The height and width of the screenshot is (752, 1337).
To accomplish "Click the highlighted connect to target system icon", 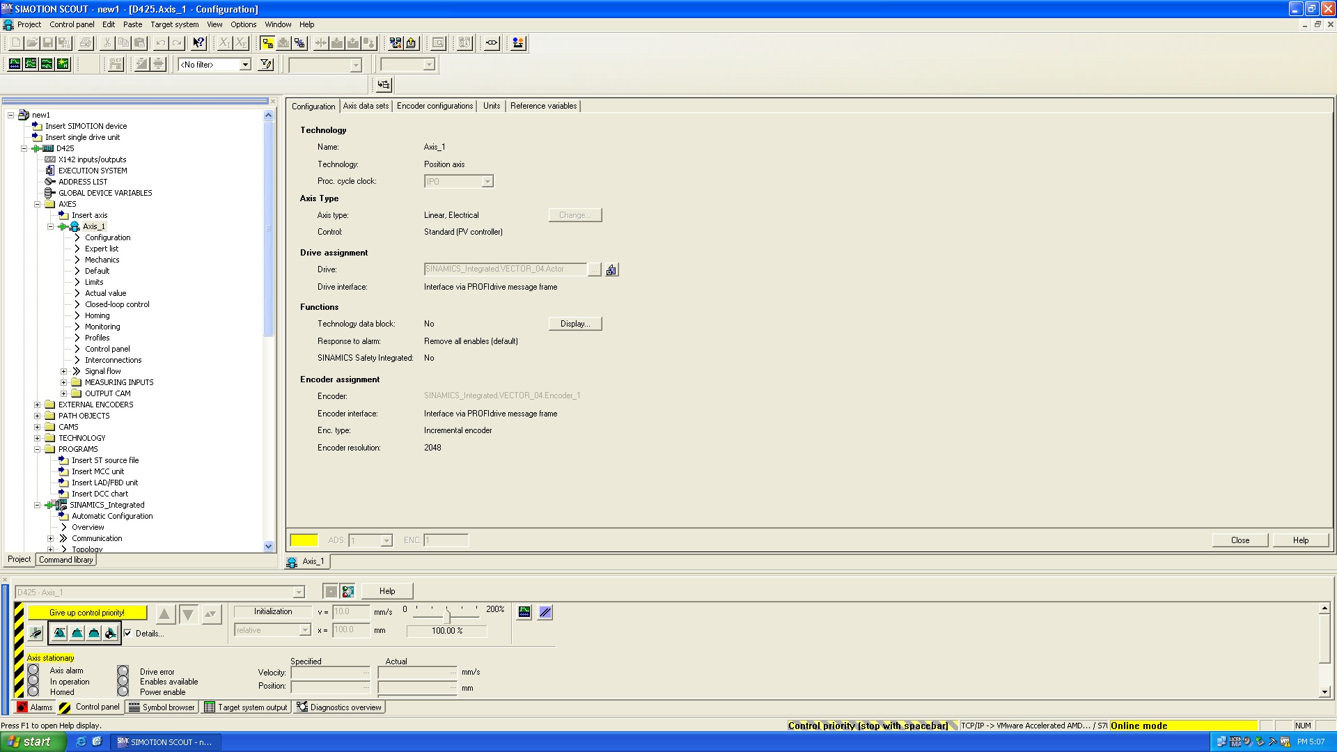I will [267, 43].
